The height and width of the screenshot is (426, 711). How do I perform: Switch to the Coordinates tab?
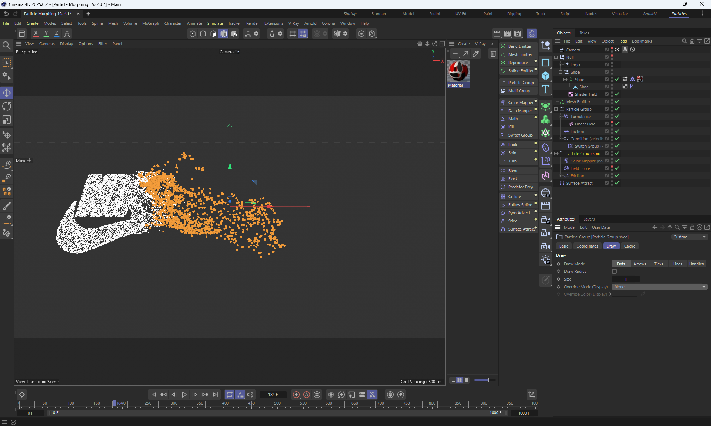(587, 246)
